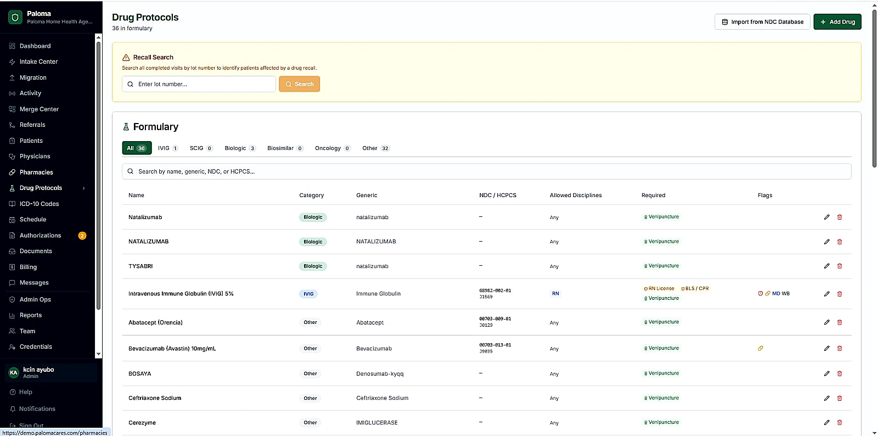Delete the Ceftriaxone Sodium entry
Screen dimensions: 878x436
pyautogui.click(x=840, y=398)
